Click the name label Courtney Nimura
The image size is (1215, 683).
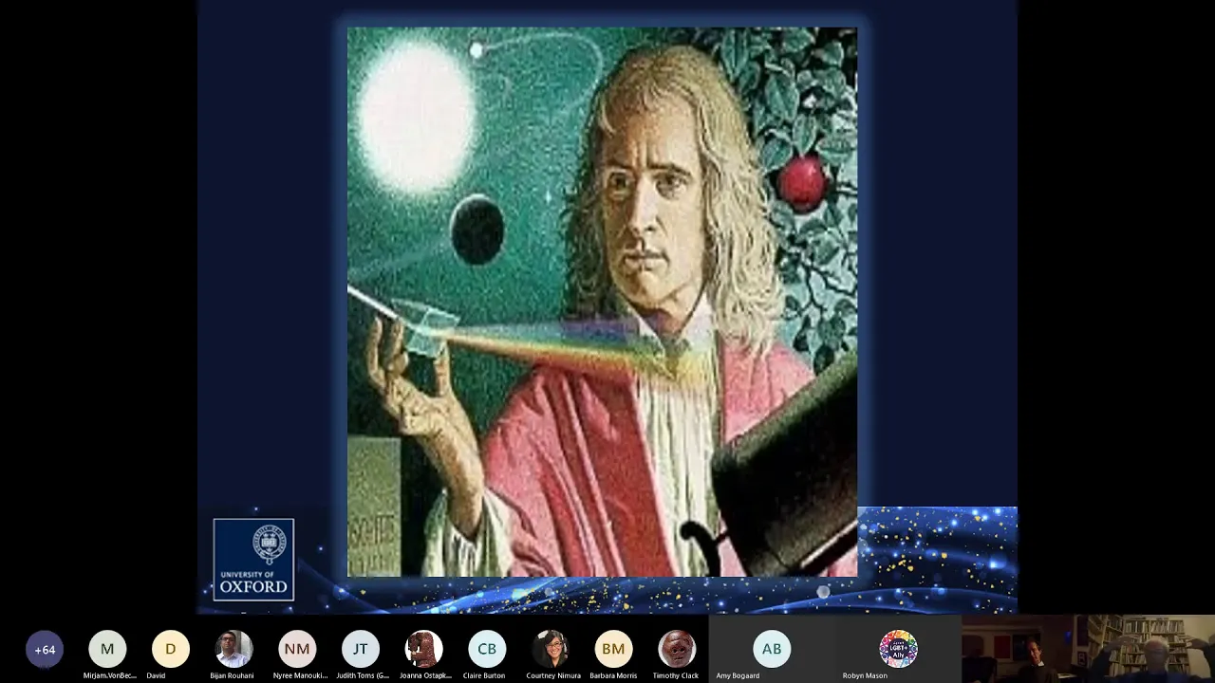click(553, 675)
